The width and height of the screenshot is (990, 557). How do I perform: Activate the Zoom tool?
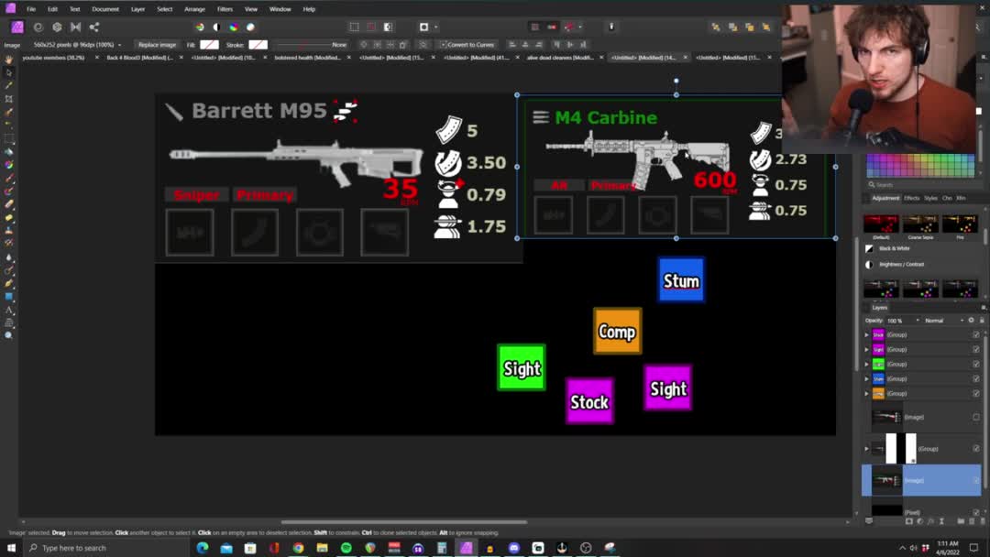(x=9, y=335)
